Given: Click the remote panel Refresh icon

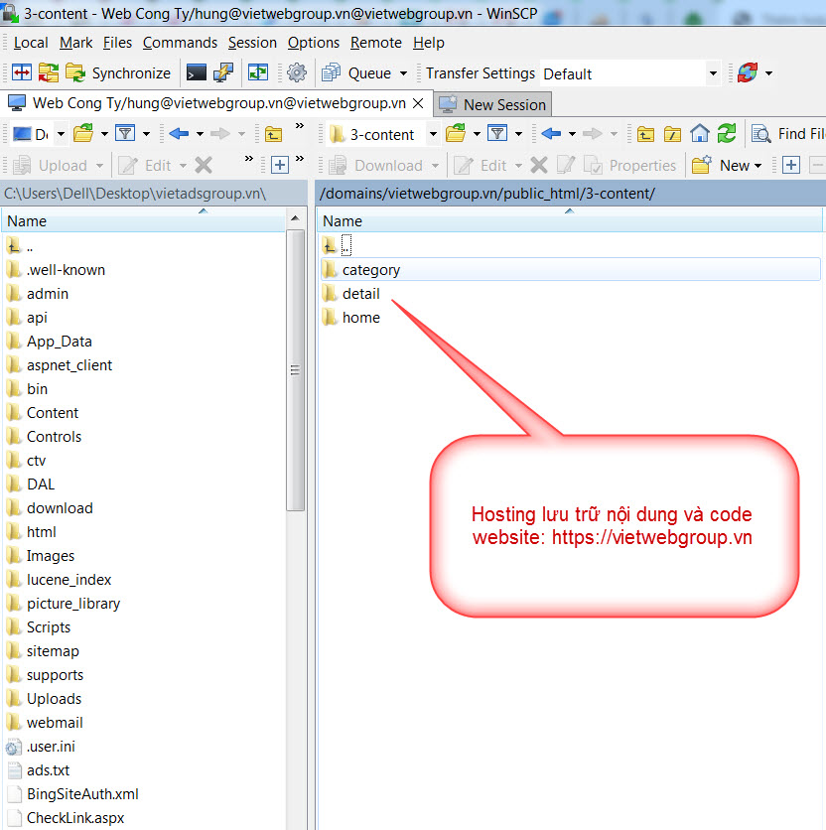Looking at the screenshot, I should (x=727, y=134).
